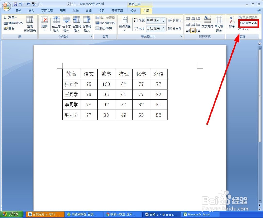Click the Insert Below (在下方插入) icon

[x=67, y=20]
